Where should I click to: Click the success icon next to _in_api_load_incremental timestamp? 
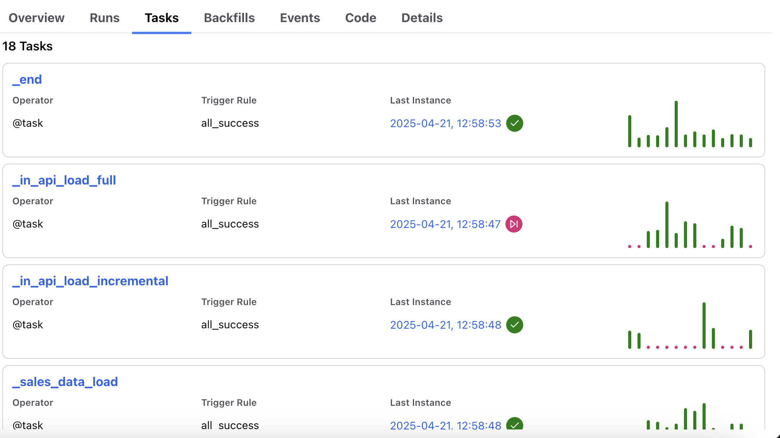tap(515, 325)
